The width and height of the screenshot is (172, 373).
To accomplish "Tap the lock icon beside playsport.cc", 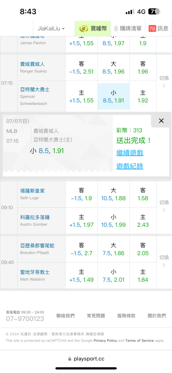I will coord(70,359).
